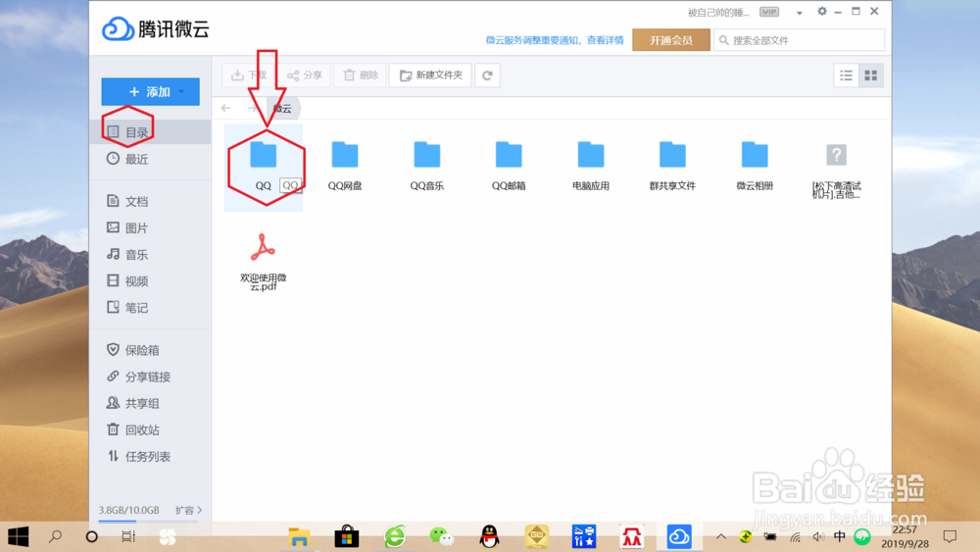The height and width of the screenshot is (552, 980).
Task: Select the unknown-type 松下高清试机片 file
Action: [836, 170]
